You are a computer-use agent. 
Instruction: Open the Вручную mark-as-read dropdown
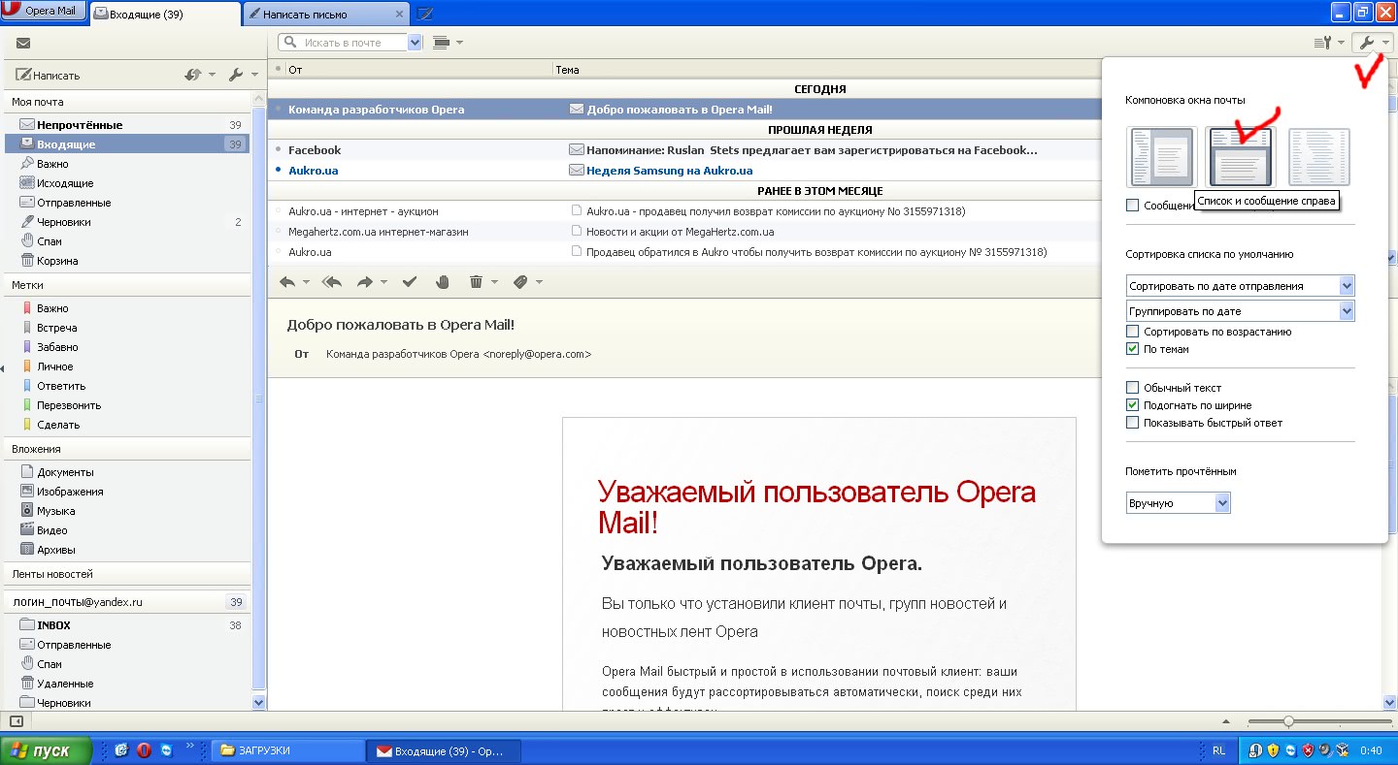coord(1179,503)
